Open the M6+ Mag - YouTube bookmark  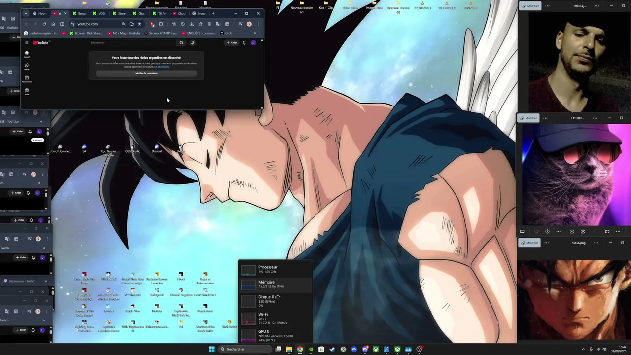pyautogui.click(x=124, y=33)
